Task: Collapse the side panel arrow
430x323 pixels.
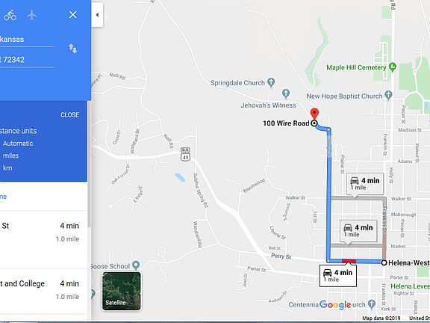Action: (97, 15)
